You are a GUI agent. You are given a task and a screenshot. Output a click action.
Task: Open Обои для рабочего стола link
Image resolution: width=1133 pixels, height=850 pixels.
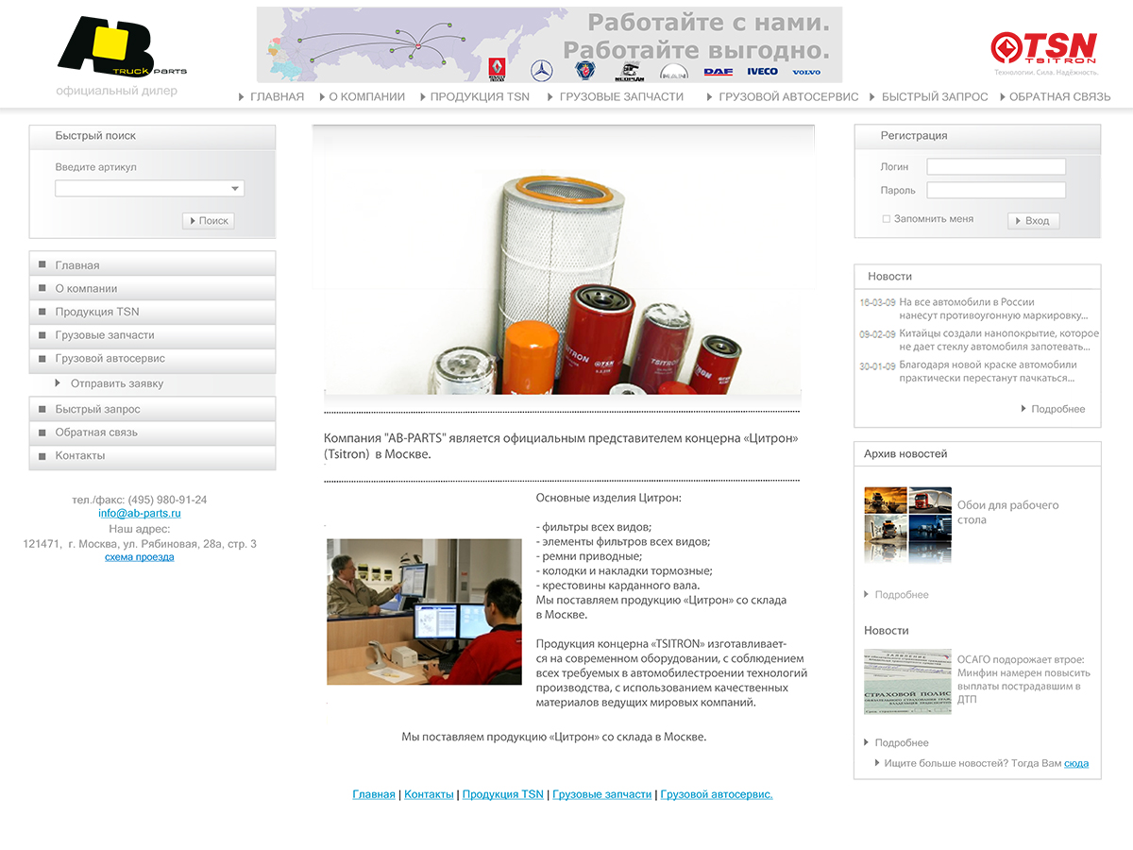(x=1008, y=512)
